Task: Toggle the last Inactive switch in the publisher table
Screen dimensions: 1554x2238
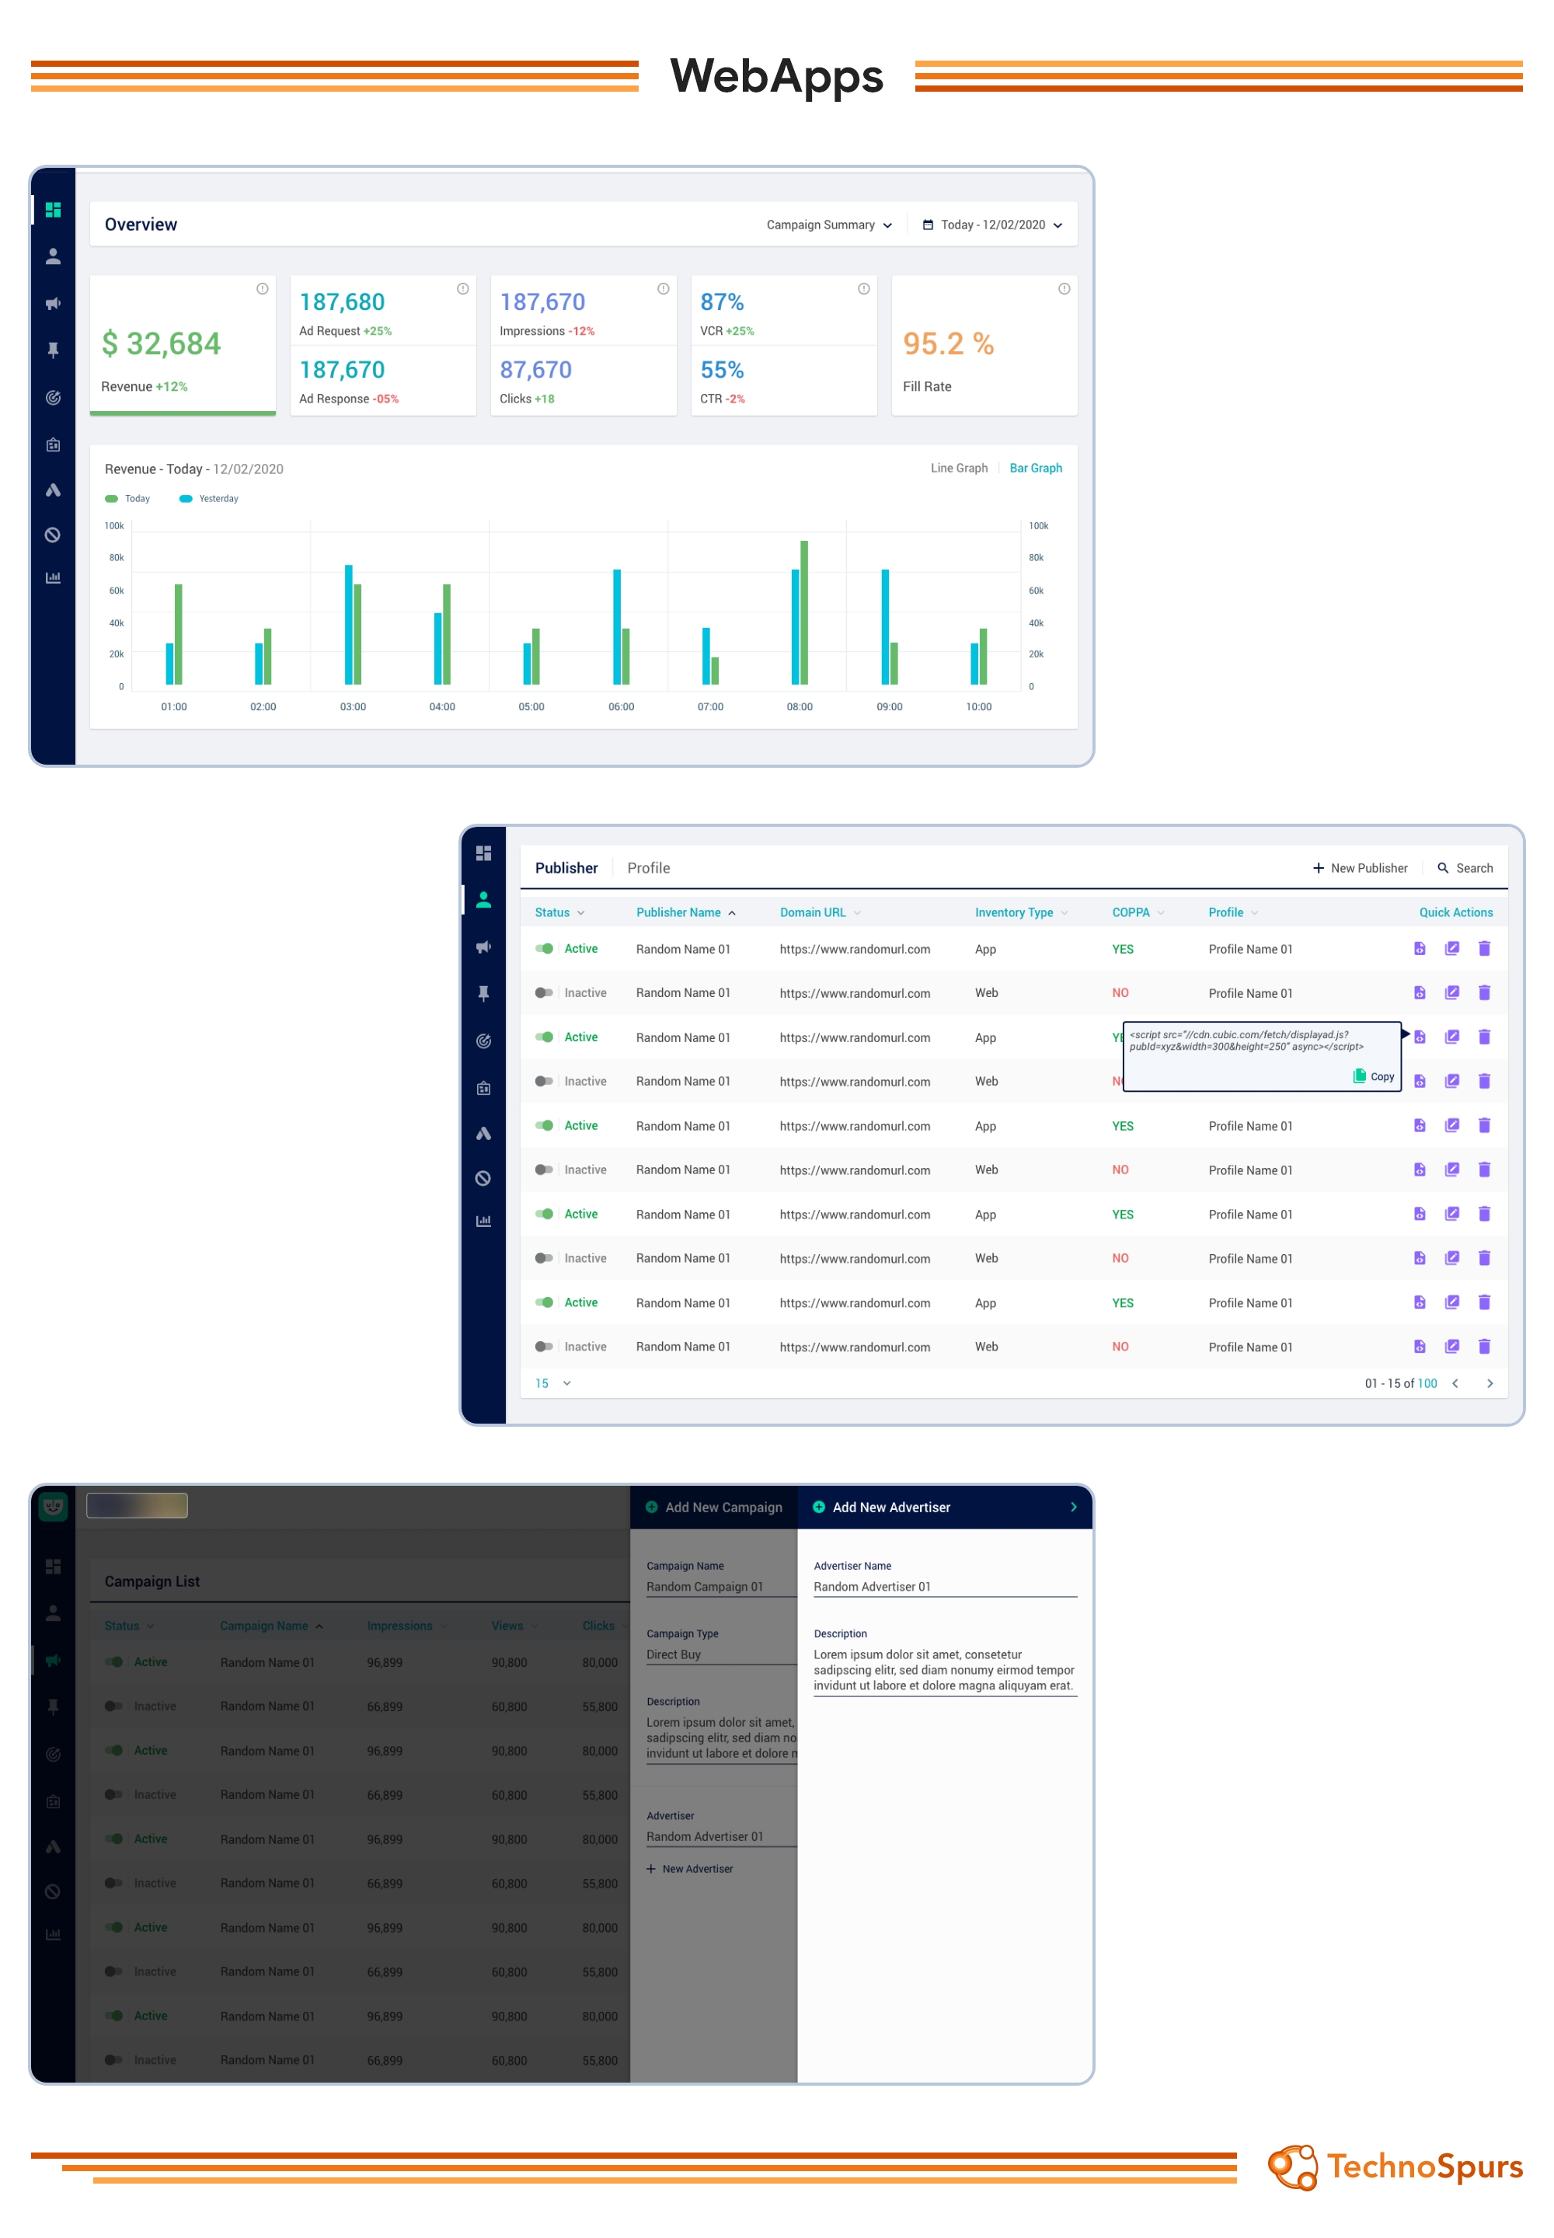Action: point(543,1347)
